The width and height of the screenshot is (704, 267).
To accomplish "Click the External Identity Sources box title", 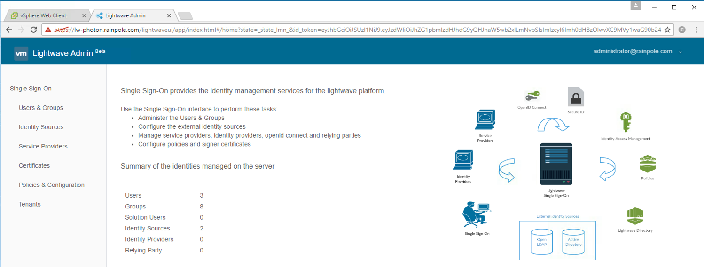I will (x=557, y=216).
